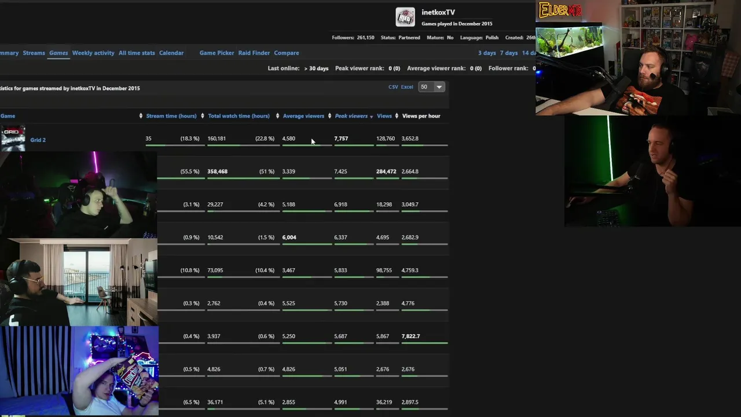The width and height of the screenshot is (741, 417).
Task: Click sort arrows between Total watch time and Average viewers
Action: pos(277,116)
